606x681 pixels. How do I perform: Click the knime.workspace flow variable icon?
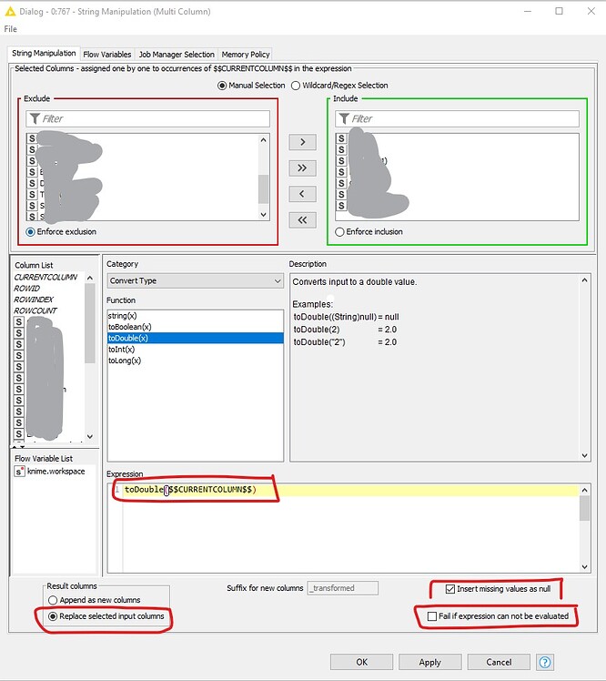point(19,472)
